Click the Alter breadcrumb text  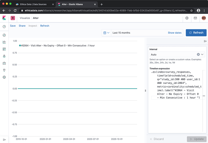coord(36,18)
